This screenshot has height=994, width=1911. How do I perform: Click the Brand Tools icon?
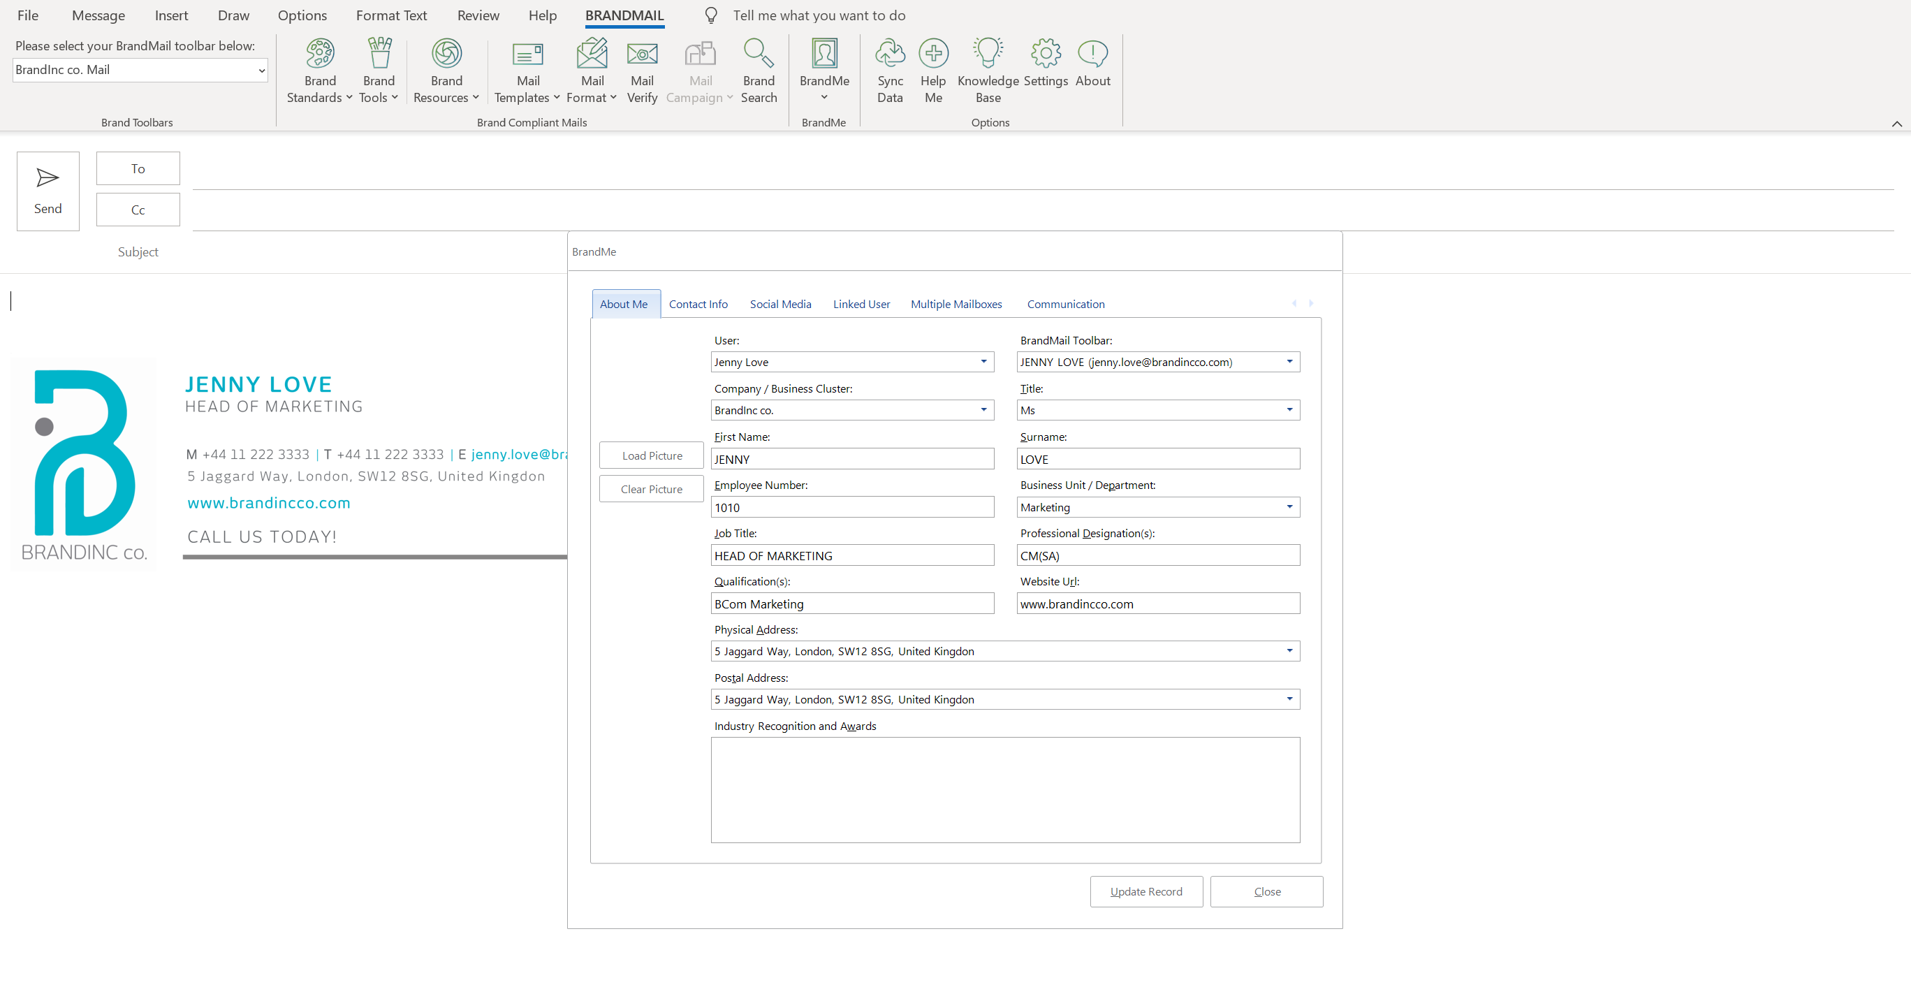(x=379, y=53)
